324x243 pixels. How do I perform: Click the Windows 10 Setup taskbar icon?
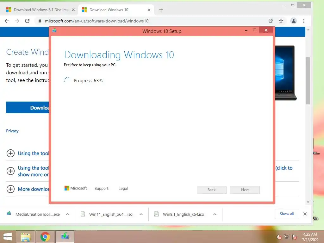point(65,237)
